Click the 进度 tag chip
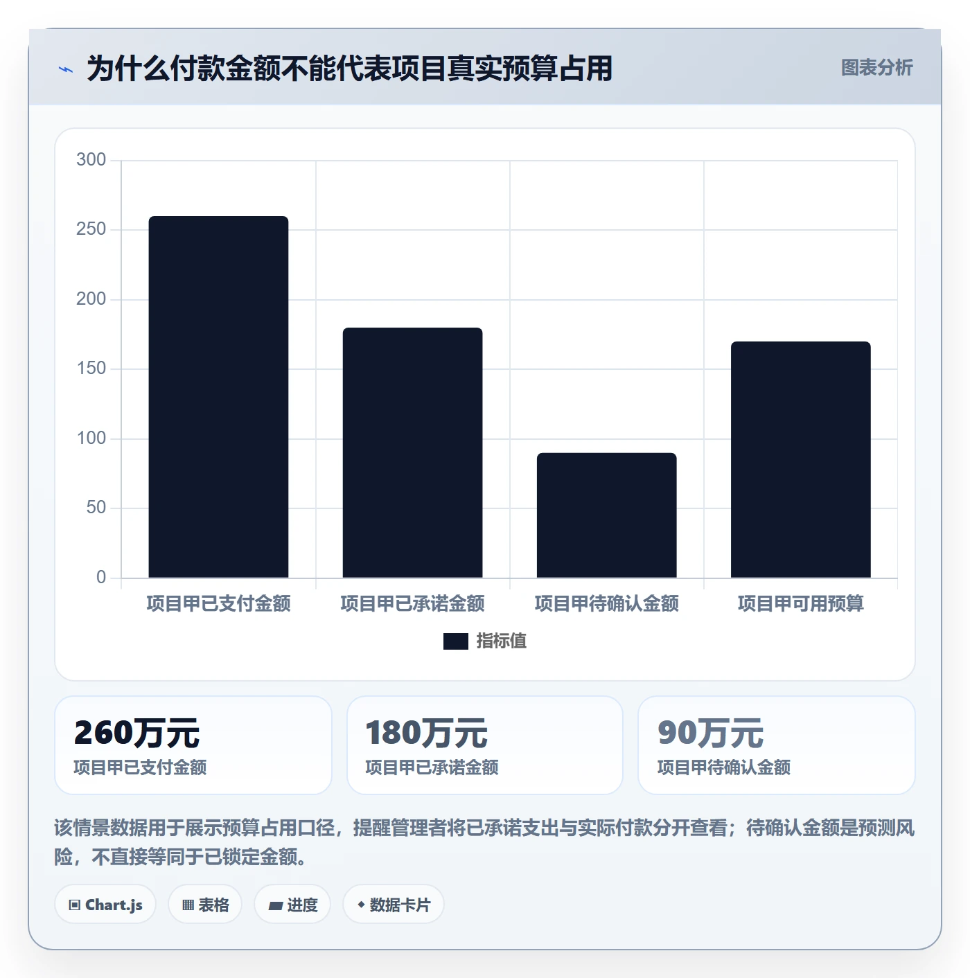Viewport: 970px width, 978px height. (x=292, y=905)
